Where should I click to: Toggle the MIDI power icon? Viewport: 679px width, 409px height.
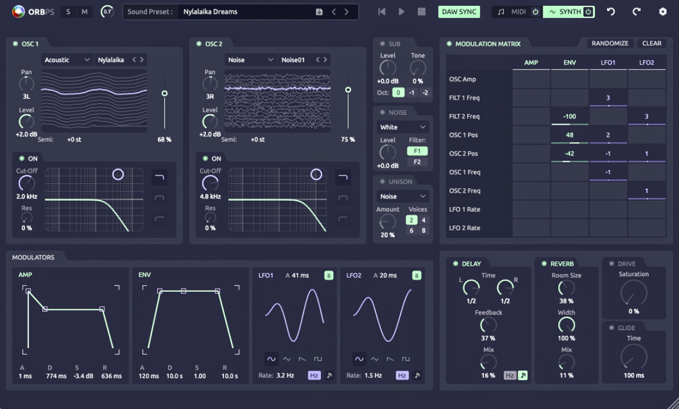click(x=535, y=12)
